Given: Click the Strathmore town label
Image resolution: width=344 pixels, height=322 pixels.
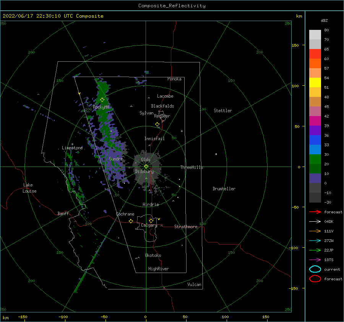Looking at the screenshot, I should point(186,227).
